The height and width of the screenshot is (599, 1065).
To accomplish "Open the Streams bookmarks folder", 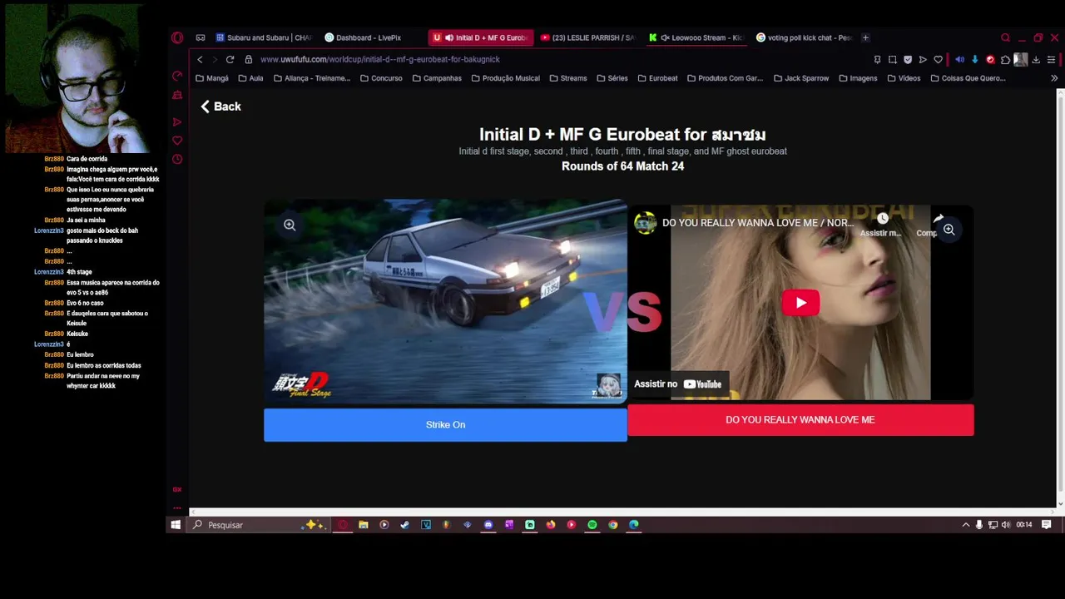I will [567, 78].
